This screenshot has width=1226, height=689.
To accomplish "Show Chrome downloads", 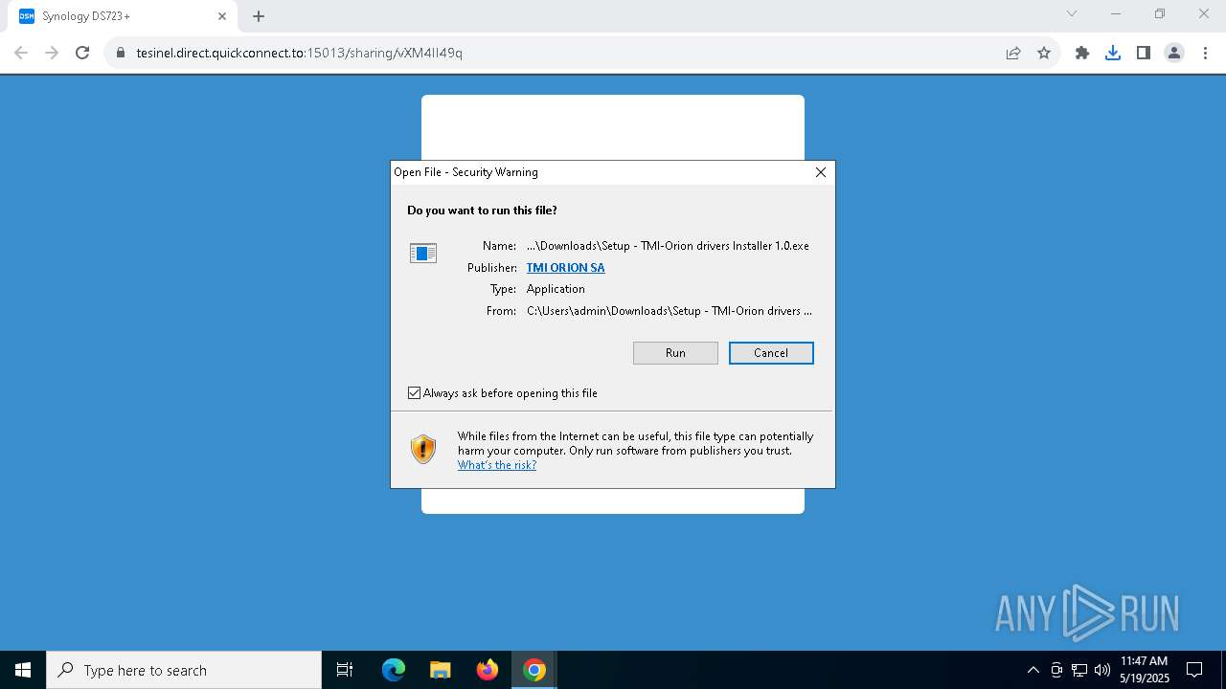I will 1113,53.
